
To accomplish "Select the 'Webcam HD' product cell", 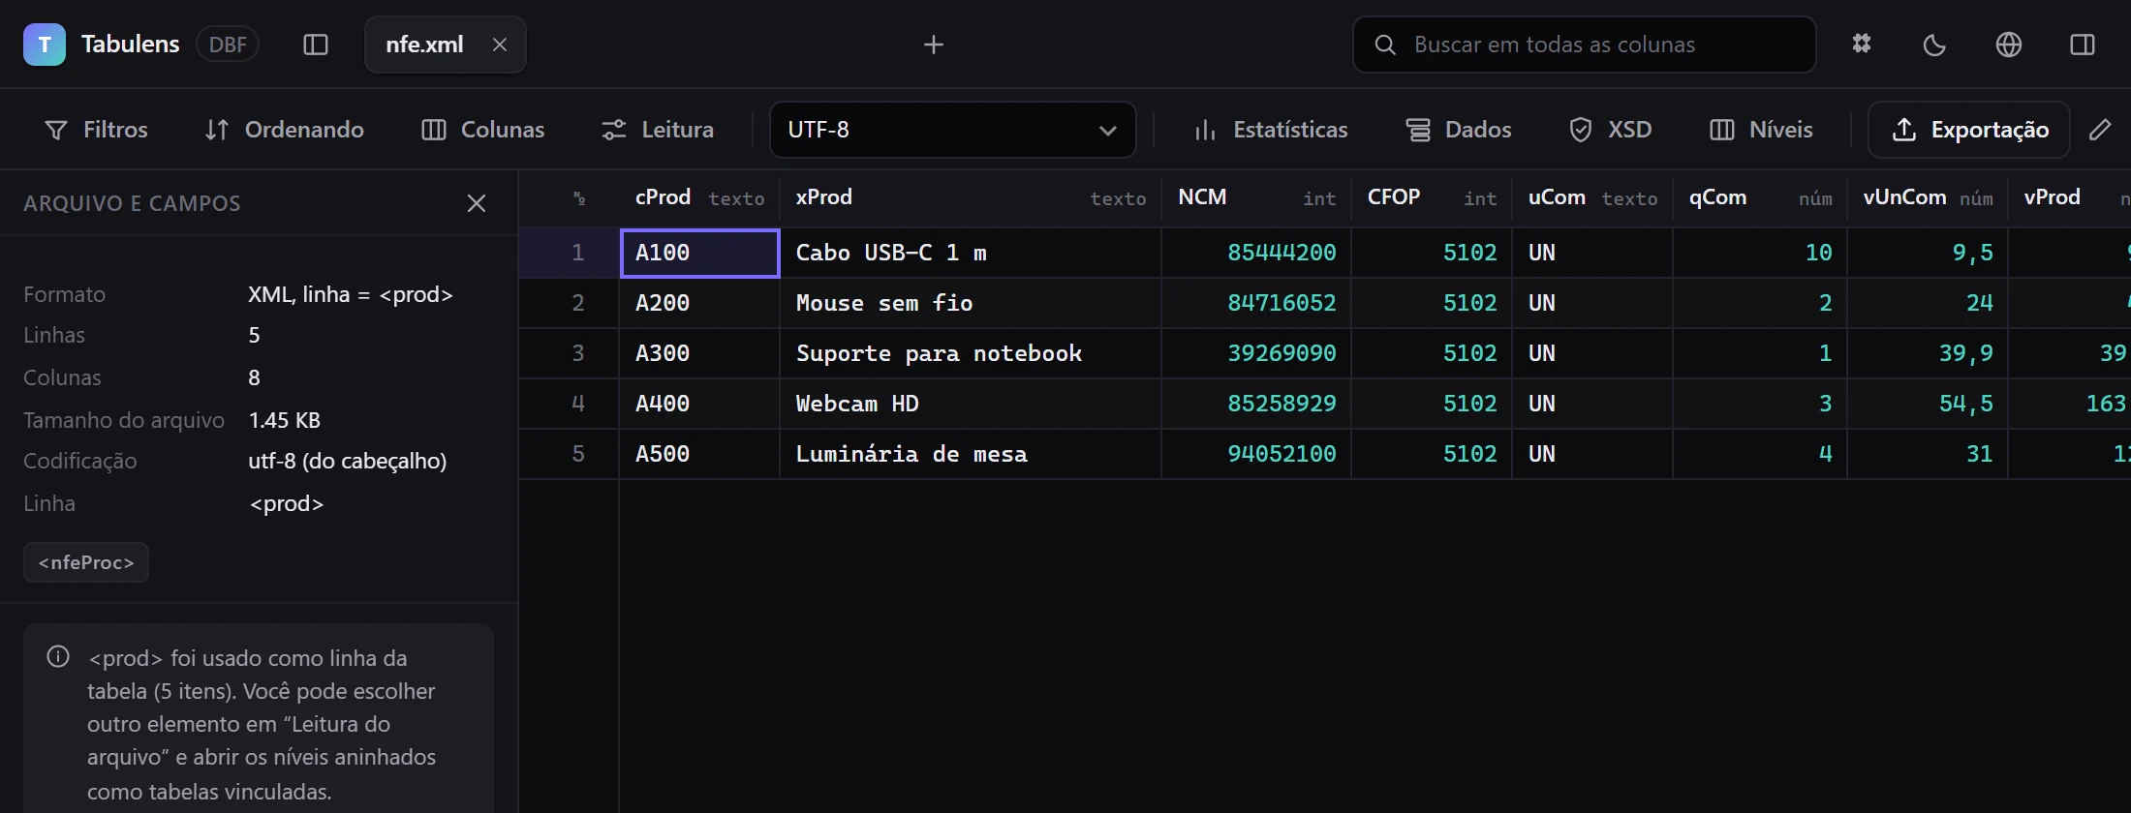I will coord(971,405).
